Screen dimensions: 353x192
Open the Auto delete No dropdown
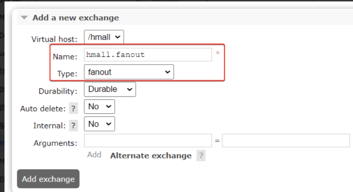[99, 107]
